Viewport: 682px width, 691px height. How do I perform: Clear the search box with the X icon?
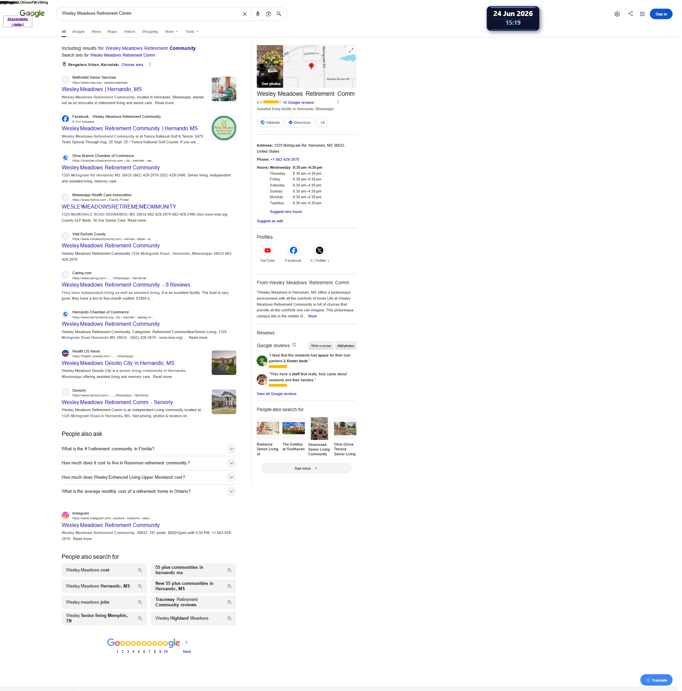tap(245, 14)
